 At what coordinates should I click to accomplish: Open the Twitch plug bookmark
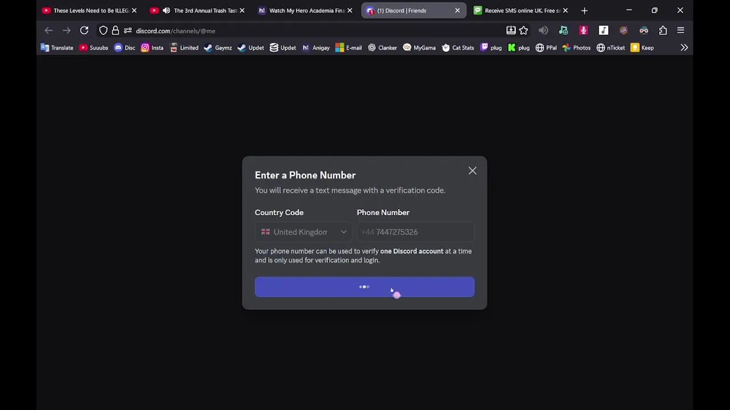tap(491, 48)
